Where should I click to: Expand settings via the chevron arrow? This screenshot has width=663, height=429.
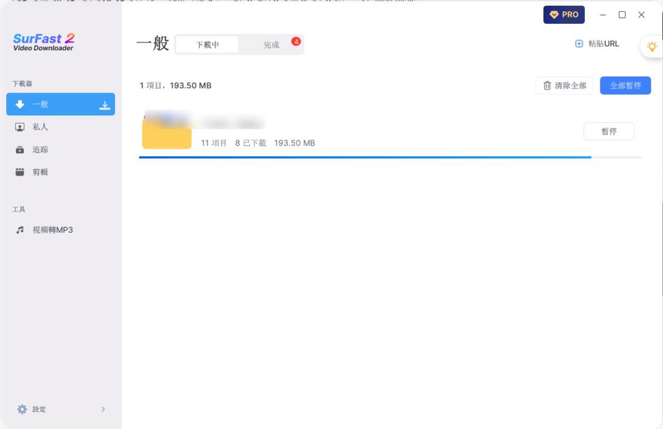click(x=103, y=409)
